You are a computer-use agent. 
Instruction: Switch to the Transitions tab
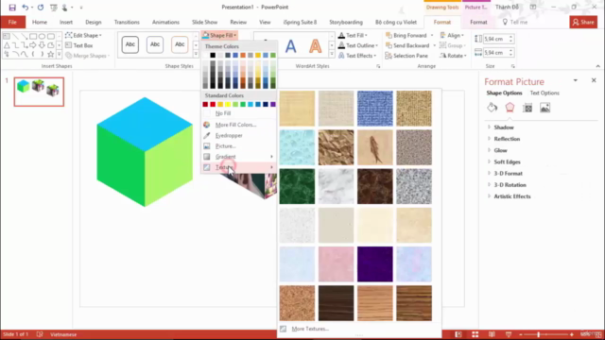[x=127, y=22]
